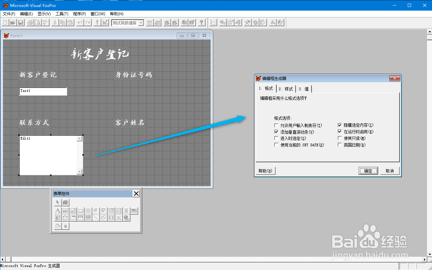This screenshot has height=270, width=432.
Task: Open the 窗口(W) menu
Action: [98, 14]
